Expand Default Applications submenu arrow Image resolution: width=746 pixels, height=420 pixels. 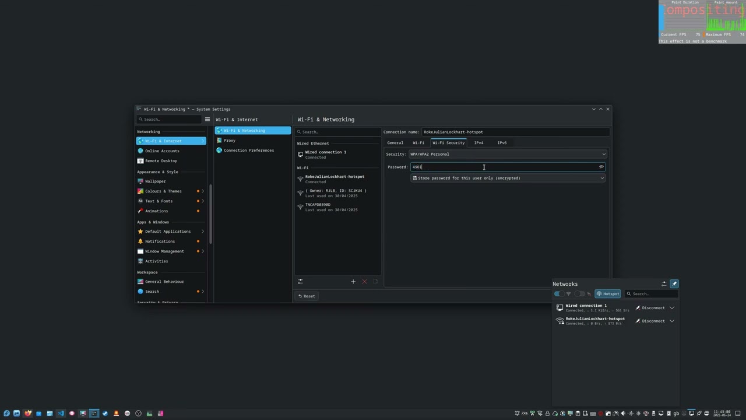coord(203,232)
